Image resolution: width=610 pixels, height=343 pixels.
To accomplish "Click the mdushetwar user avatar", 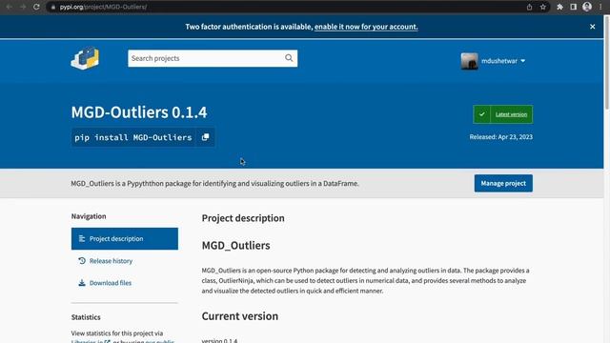I will (469, 61).
